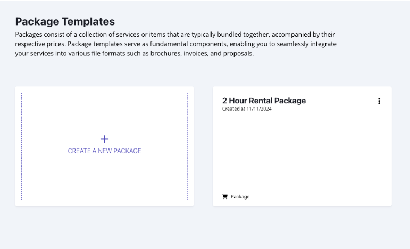Click the plus icon to create a package

pyautogui.click(x=104, y=139)
